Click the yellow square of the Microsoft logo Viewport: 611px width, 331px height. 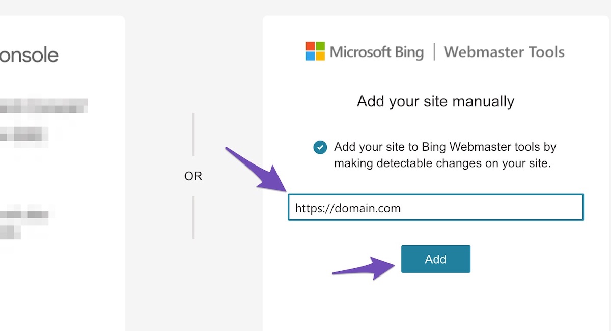pyautogui.click(x=320, y=56)
